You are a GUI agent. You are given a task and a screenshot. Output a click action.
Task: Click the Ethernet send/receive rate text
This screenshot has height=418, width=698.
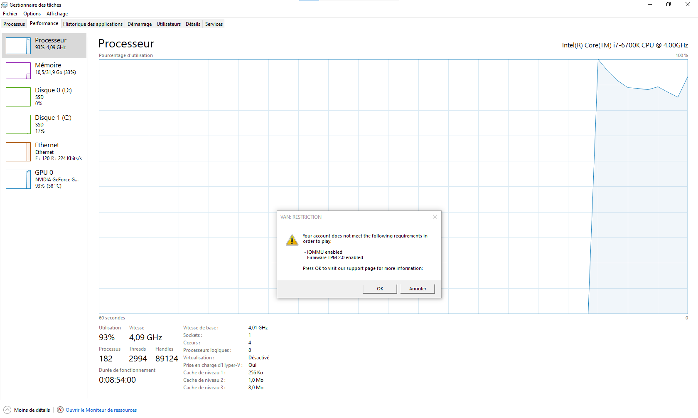pyautogui.click(x=59, y=158)
